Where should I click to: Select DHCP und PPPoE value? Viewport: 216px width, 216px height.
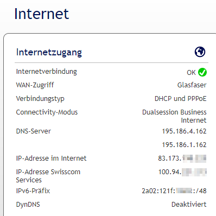[x=181, y=99]
